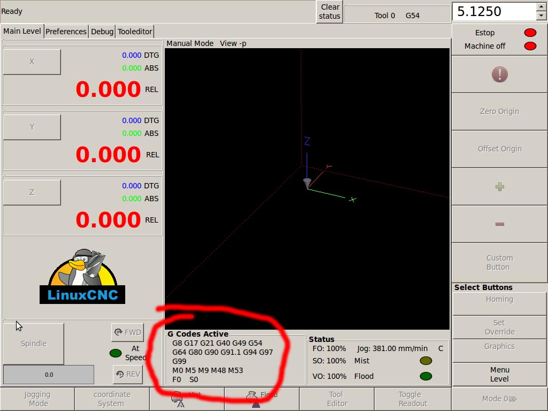The height and width of the screenshot is (411, 548).
Task: Click the Toggle Readout button
Action: point(413,399)
